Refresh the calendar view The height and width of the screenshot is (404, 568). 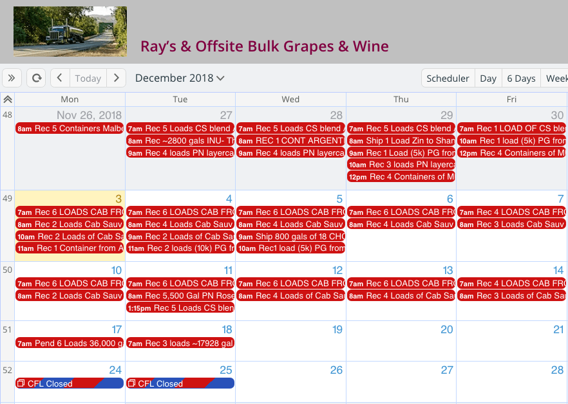click(36, 77)
